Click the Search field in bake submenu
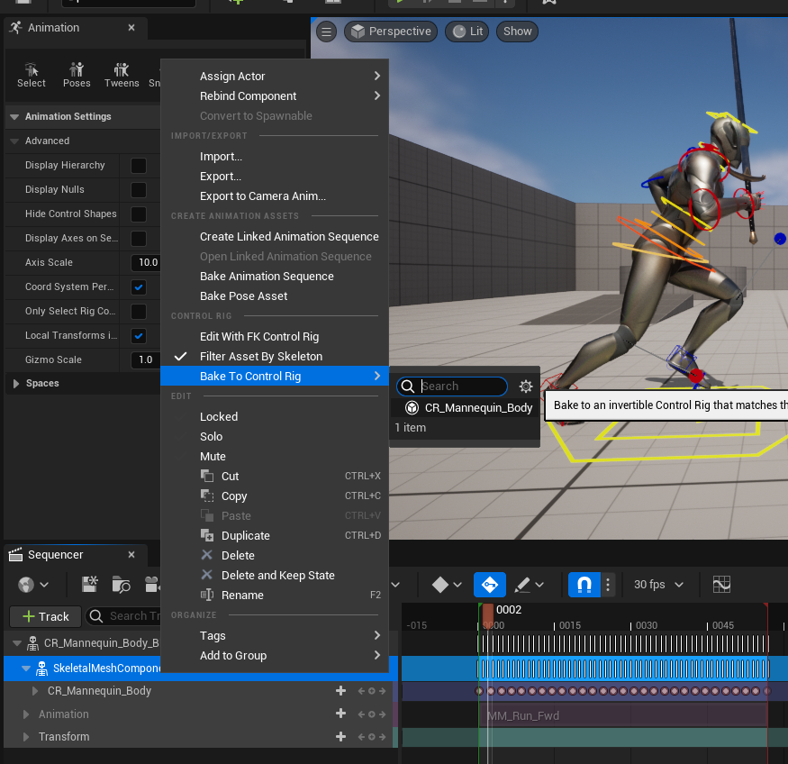 461,387
